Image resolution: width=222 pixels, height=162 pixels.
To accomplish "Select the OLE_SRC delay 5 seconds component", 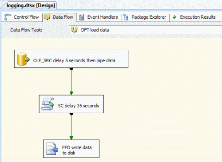I will pos(71,59).
